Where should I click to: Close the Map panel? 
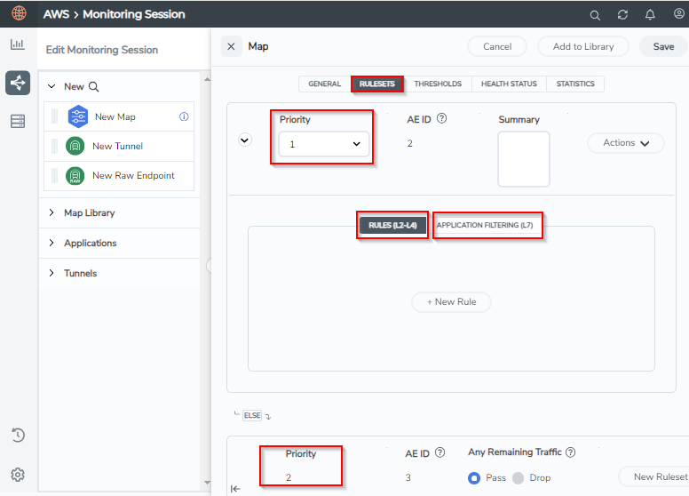[x=231, y=46]
